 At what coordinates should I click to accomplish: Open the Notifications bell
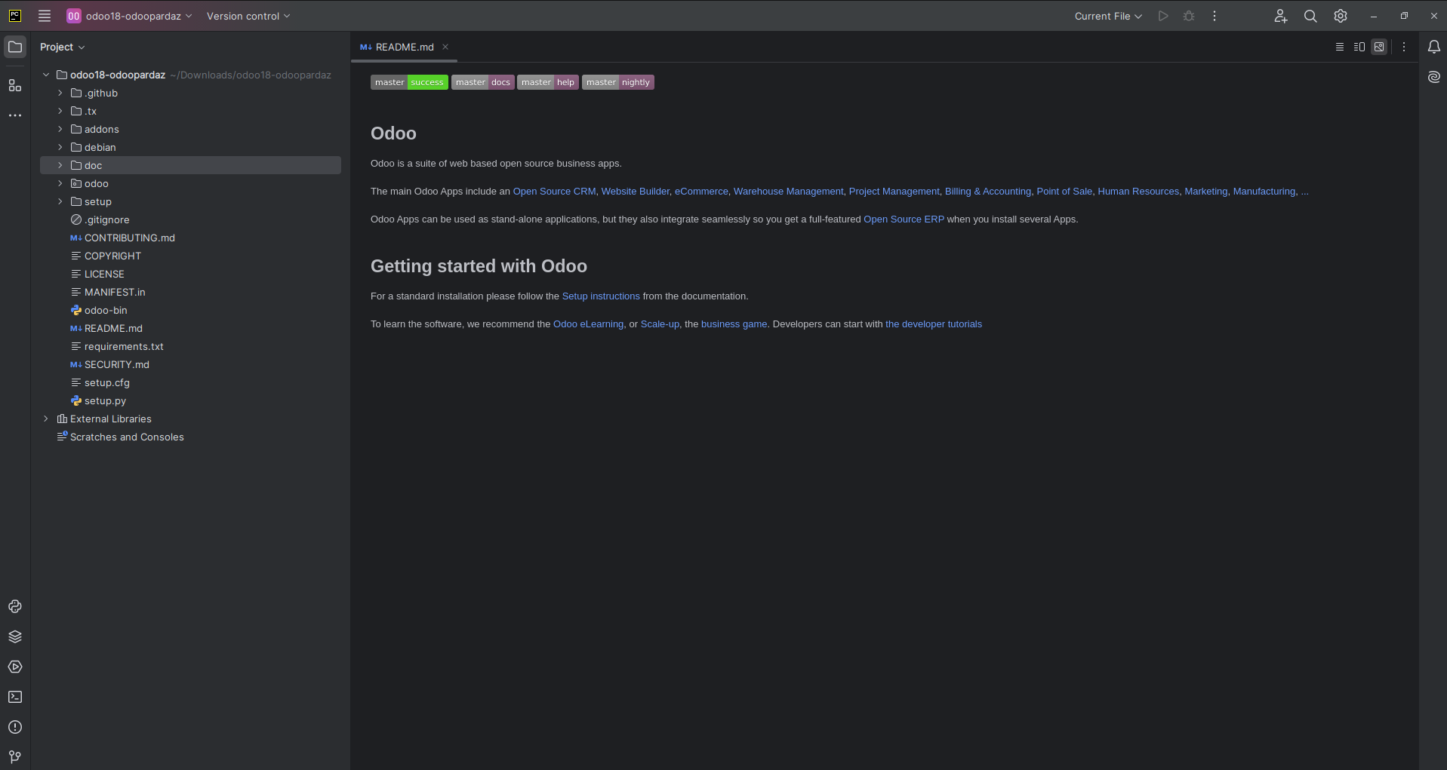point(1434,47)
